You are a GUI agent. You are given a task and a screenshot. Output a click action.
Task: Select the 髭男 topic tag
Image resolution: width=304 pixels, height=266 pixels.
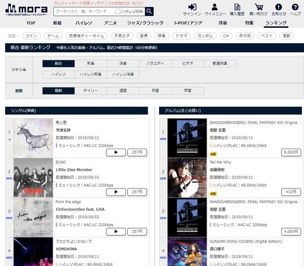144,36
